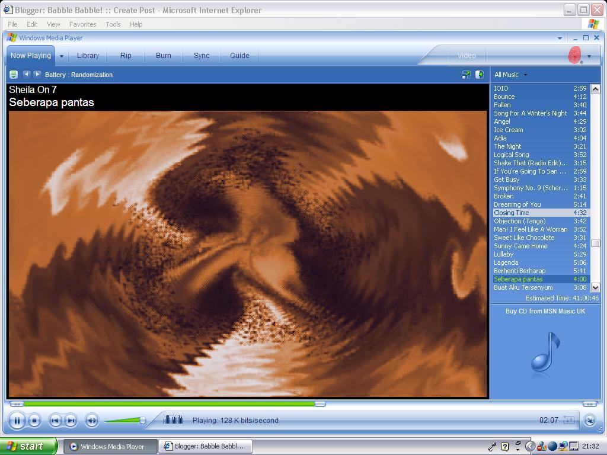Show hidden system tray icons
Screen dimensions: 607x455
pyautogui.click(x=530, y=447)
